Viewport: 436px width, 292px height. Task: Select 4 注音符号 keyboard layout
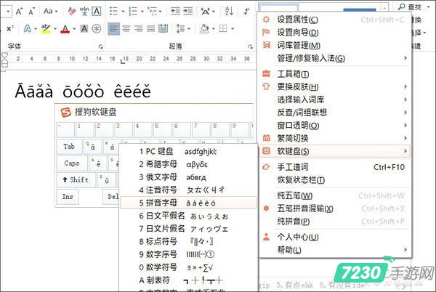tap(188, 190)
